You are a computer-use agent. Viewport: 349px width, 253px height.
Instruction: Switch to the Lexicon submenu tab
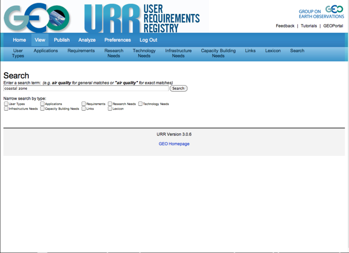tap(273, 51)
